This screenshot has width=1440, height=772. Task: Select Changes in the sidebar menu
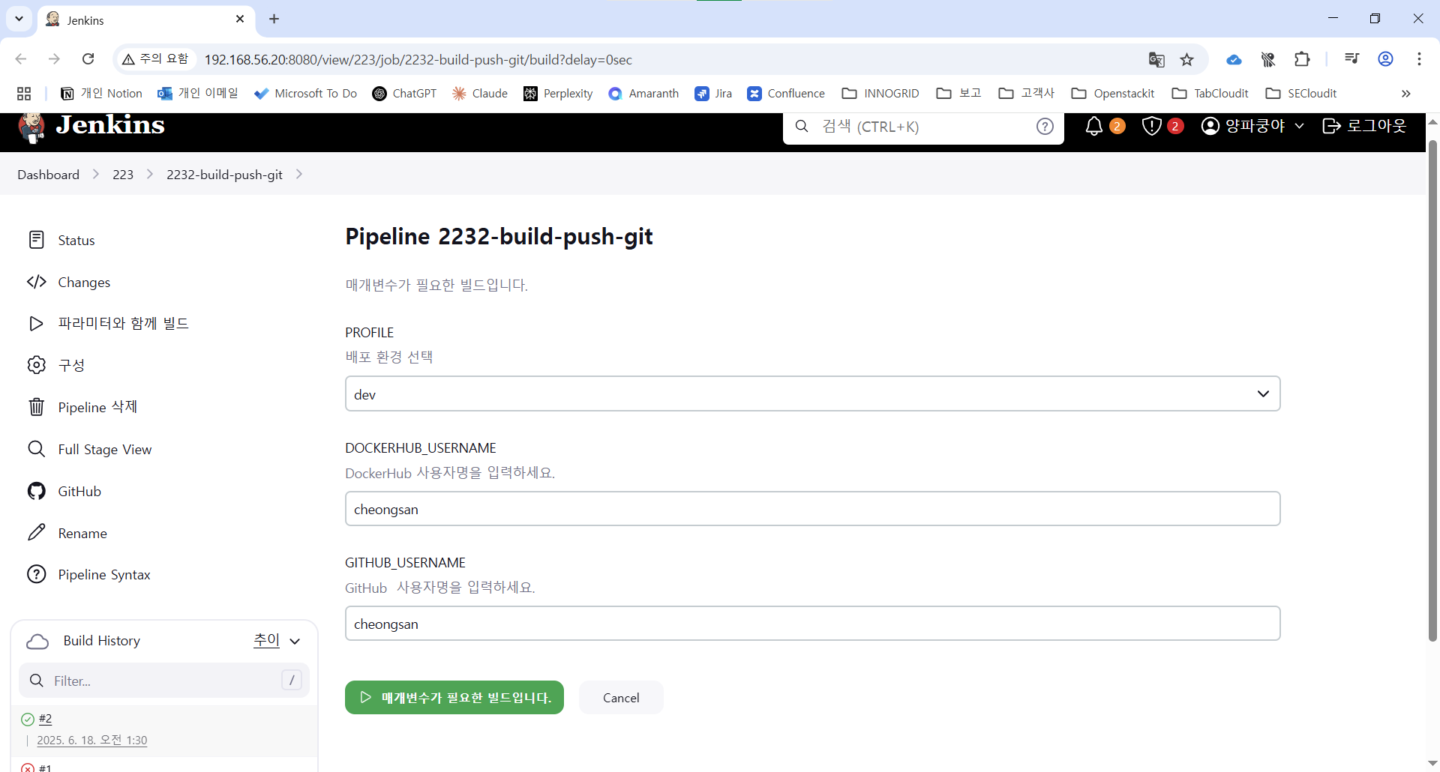tap(83, 283)
